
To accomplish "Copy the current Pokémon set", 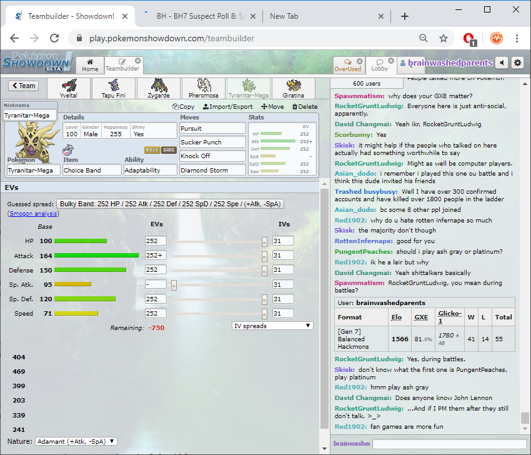I will 183,107.
